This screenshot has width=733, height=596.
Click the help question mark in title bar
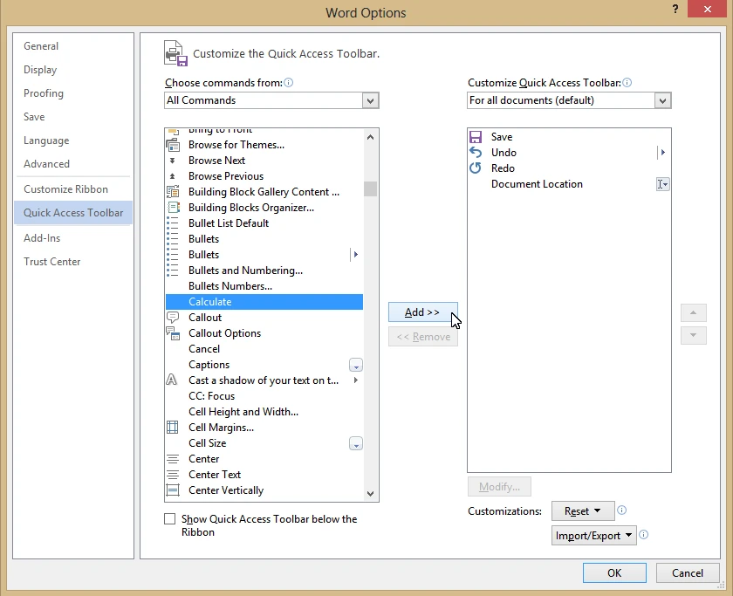tap(675, 9)
